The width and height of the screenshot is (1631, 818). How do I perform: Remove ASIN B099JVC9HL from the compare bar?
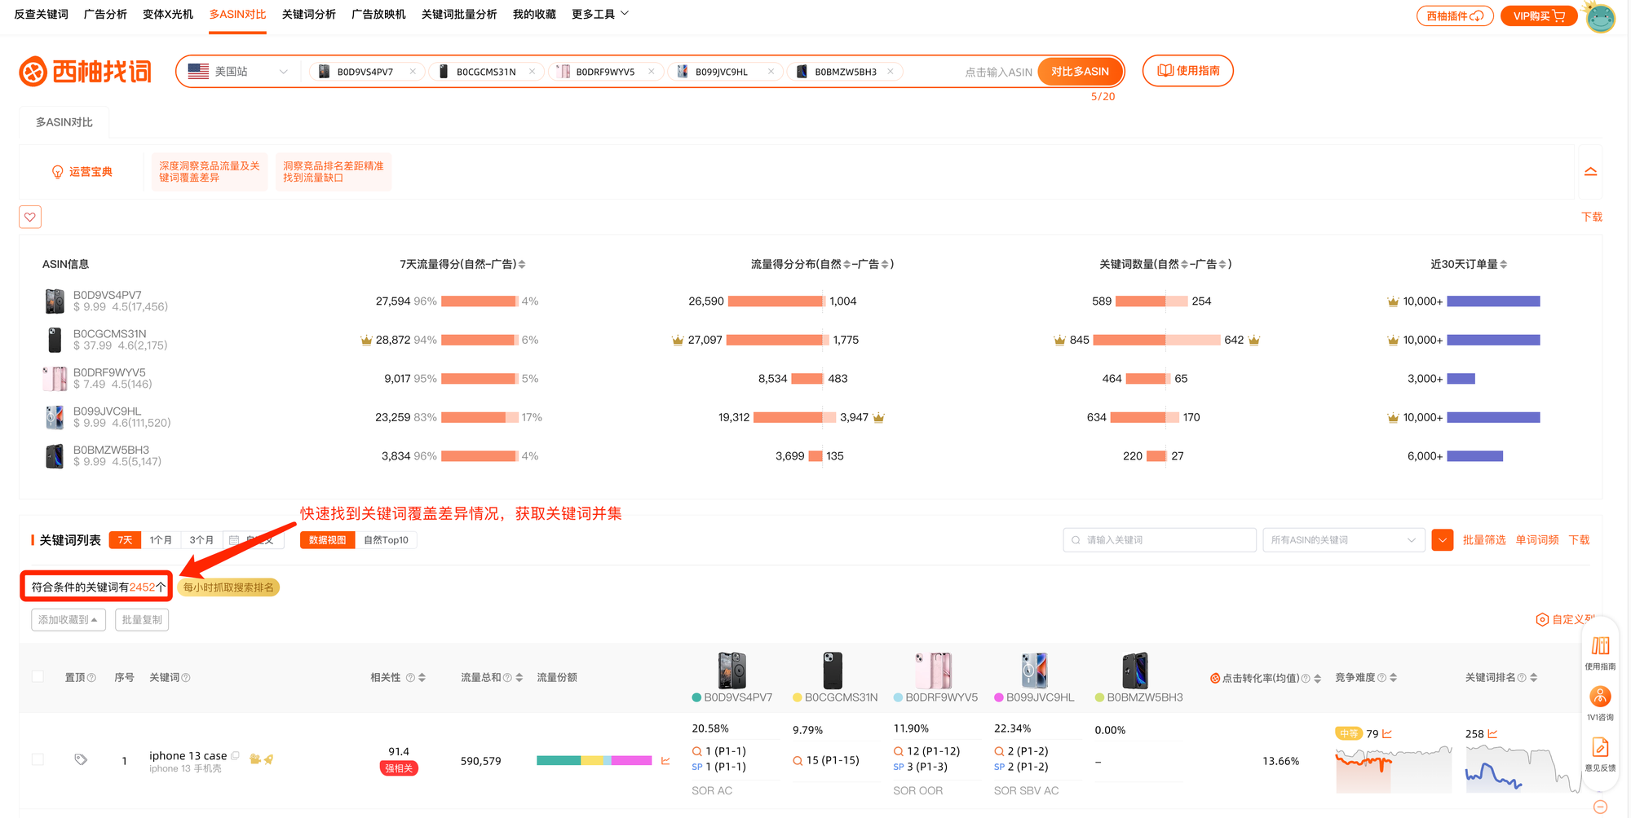[x=771, y=72]
